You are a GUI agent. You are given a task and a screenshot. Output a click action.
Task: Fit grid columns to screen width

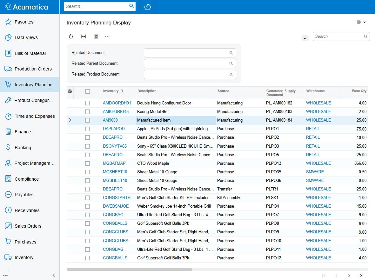pos(83,36)
